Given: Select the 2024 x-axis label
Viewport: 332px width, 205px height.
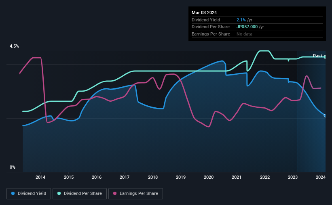Looking at the screenshot, I should (321, 177).
